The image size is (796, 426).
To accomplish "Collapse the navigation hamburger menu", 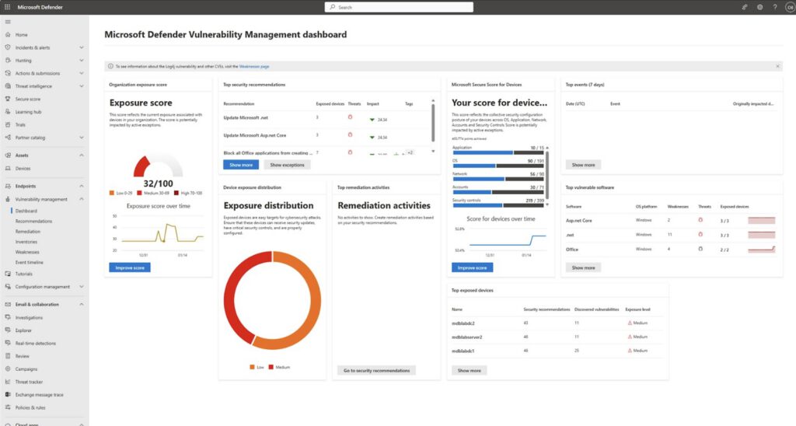I will coord(8,22).
